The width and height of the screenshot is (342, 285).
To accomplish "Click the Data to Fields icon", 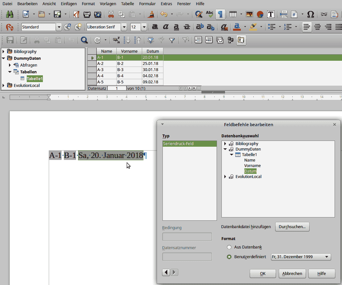I will [209, 40].
